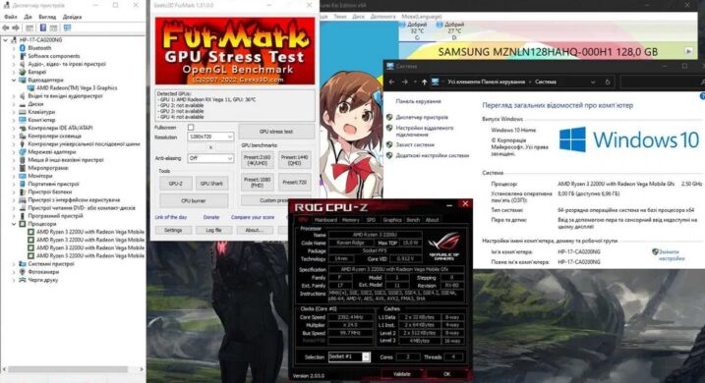
Task: Click the Preset:720 benchmark button
Action: pos(295,183)
